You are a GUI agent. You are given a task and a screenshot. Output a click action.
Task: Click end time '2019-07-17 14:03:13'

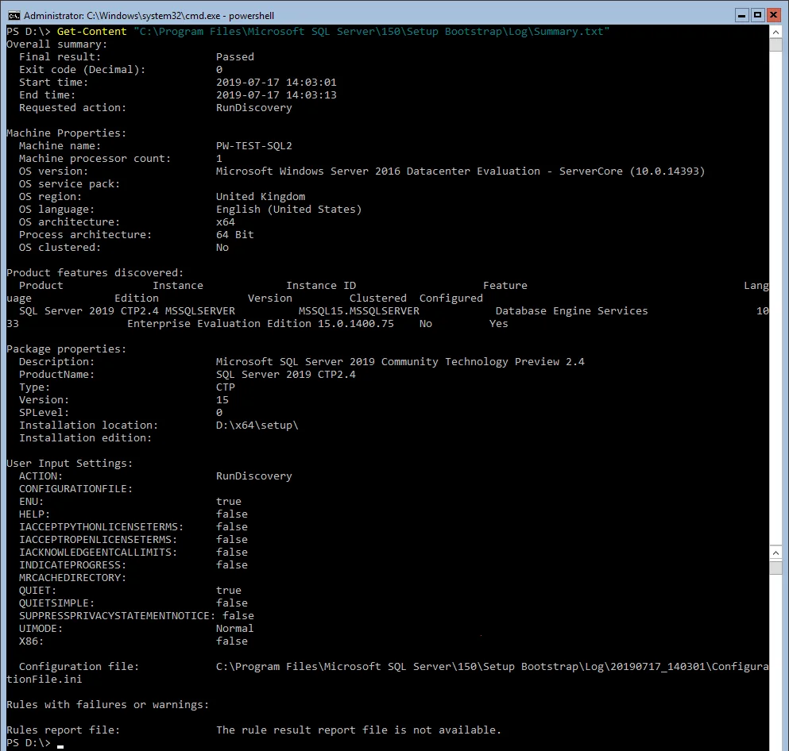pyautogui.click(x=277, y=95)
